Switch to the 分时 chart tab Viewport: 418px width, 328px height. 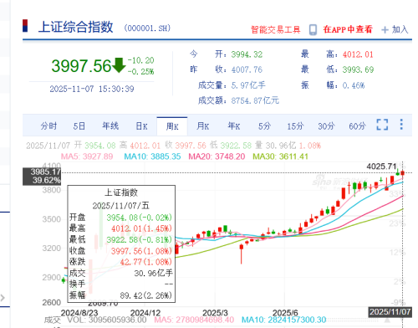tap(48, 126)
